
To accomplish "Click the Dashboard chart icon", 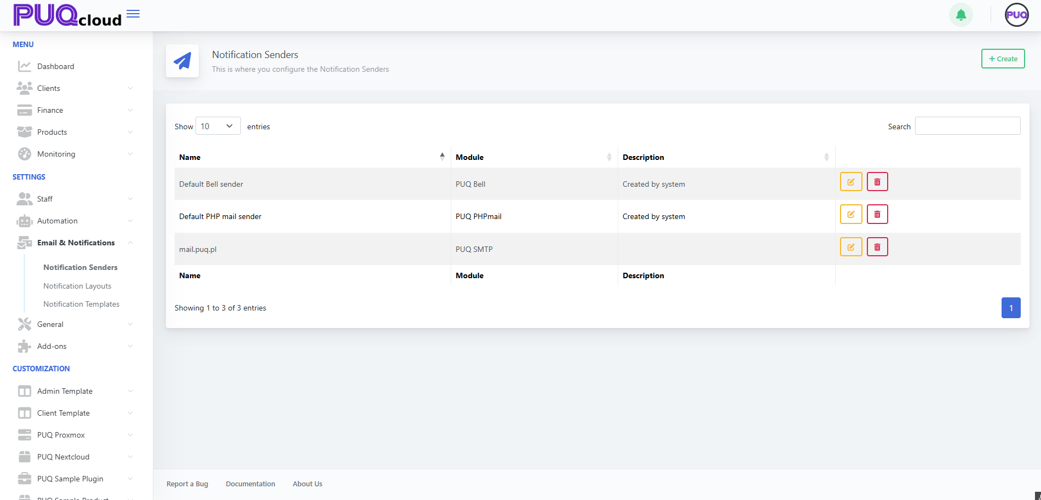I will click(25, 66).
